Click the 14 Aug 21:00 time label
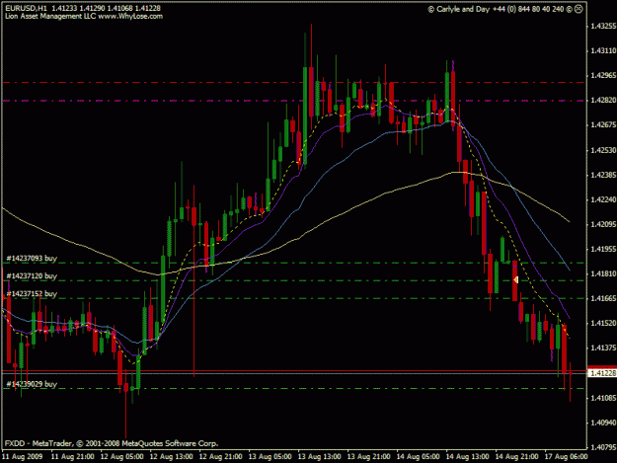The height and width of the screenshot is (463, 617). pyautogui.click(x=516, y=457)
